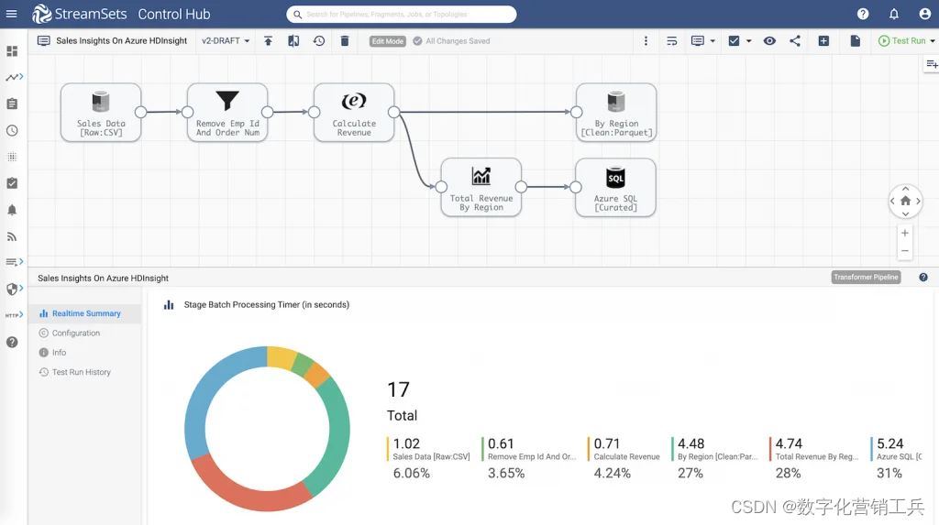
Task: Open the alerts bell icon in left sidebar
Action: point(12,210)
